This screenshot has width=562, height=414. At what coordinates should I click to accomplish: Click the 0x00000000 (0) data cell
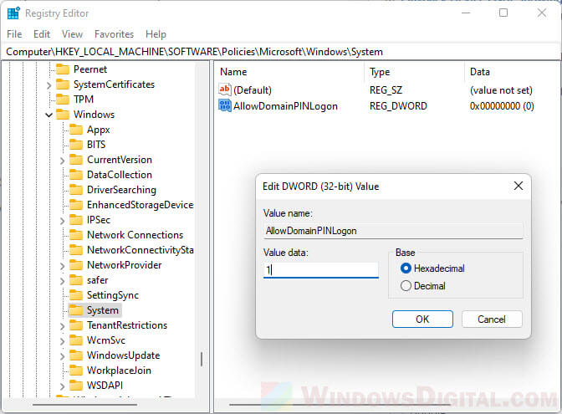tap(502, 106)
